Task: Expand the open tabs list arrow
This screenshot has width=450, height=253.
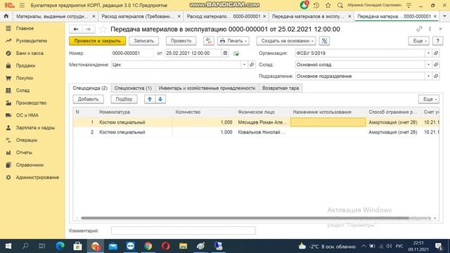Action: coord(444,16)
